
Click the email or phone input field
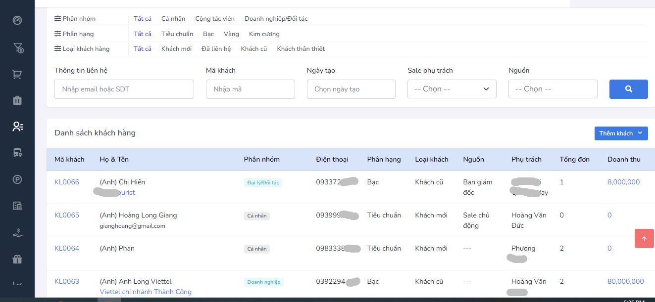pos(124,89)
